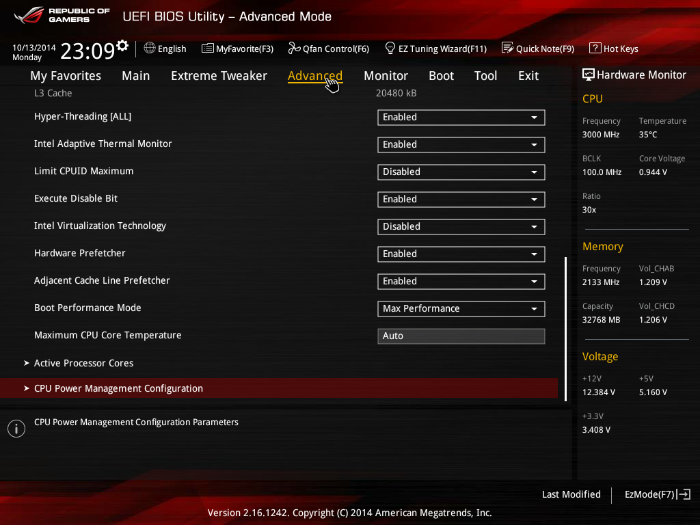Click the Last Modified button
700x525 pixels.
[x=571, y=494]
